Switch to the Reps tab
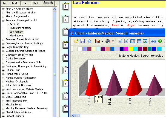This screenshot has width=166, height=118. 5,3
